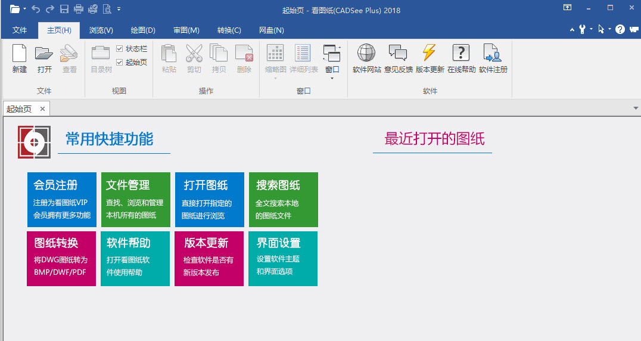Screen dimensions: 641x341
Task: Click the printer icon in title bar
Action: pos(79,8)
